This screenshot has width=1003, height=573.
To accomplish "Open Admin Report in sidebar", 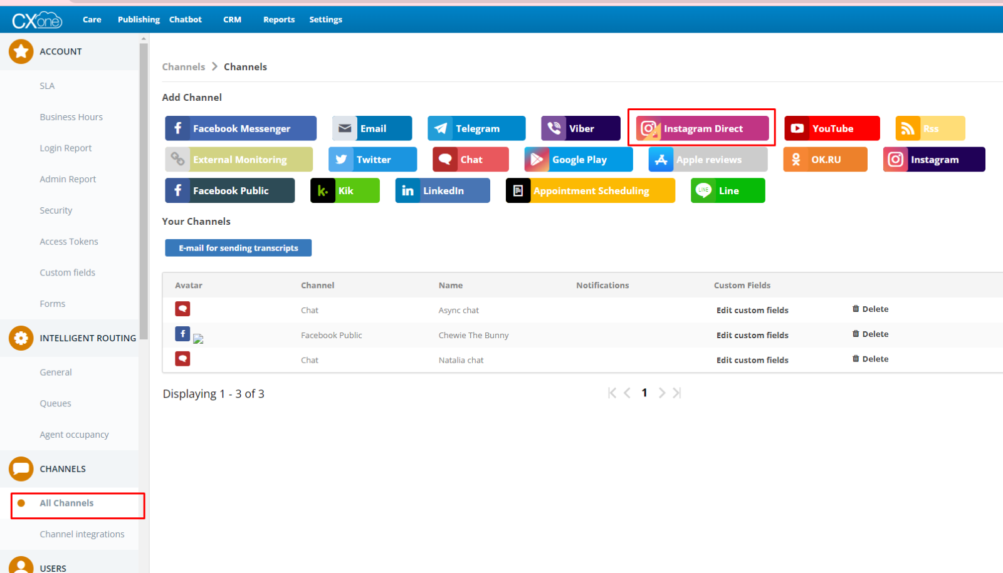I will (68, 179).
